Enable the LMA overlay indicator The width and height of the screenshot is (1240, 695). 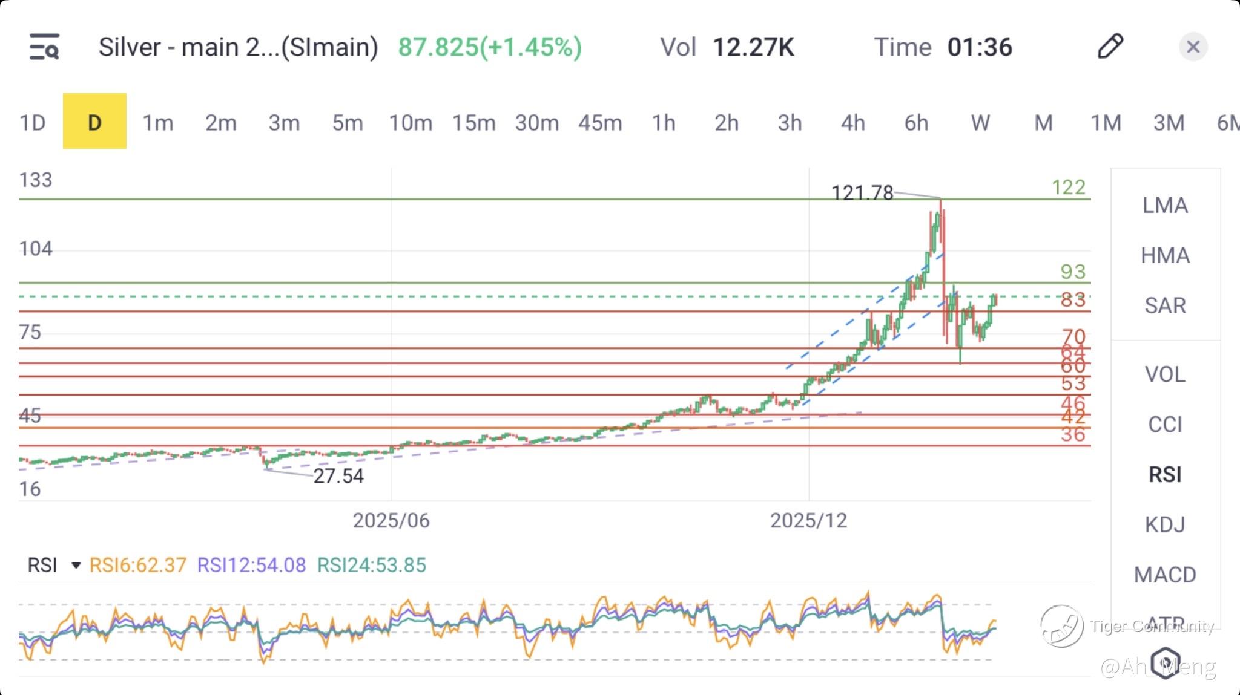1165,206
